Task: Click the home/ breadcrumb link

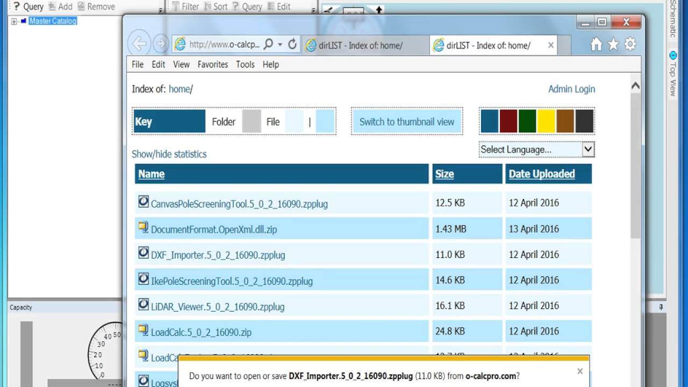Action: [x=181, y=89]
